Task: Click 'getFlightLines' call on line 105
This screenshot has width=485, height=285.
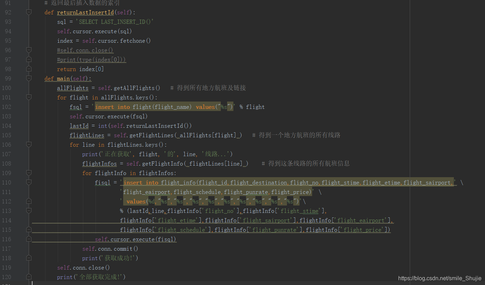Action: [x=152, y=135]
